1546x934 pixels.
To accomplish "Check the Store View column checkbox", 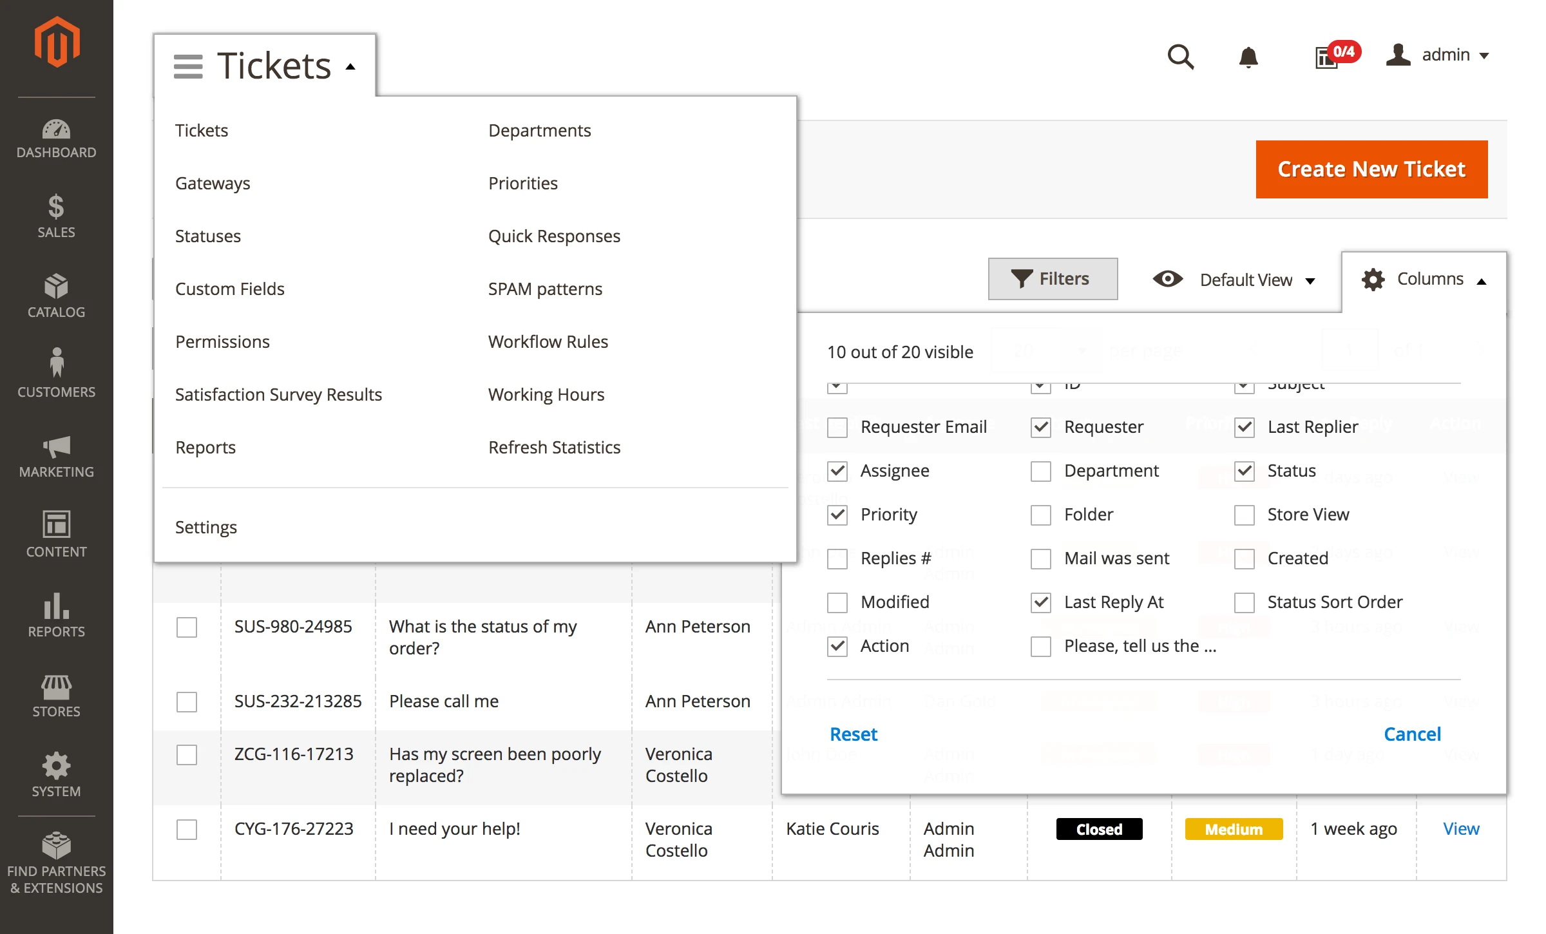I will [1245, 515].
